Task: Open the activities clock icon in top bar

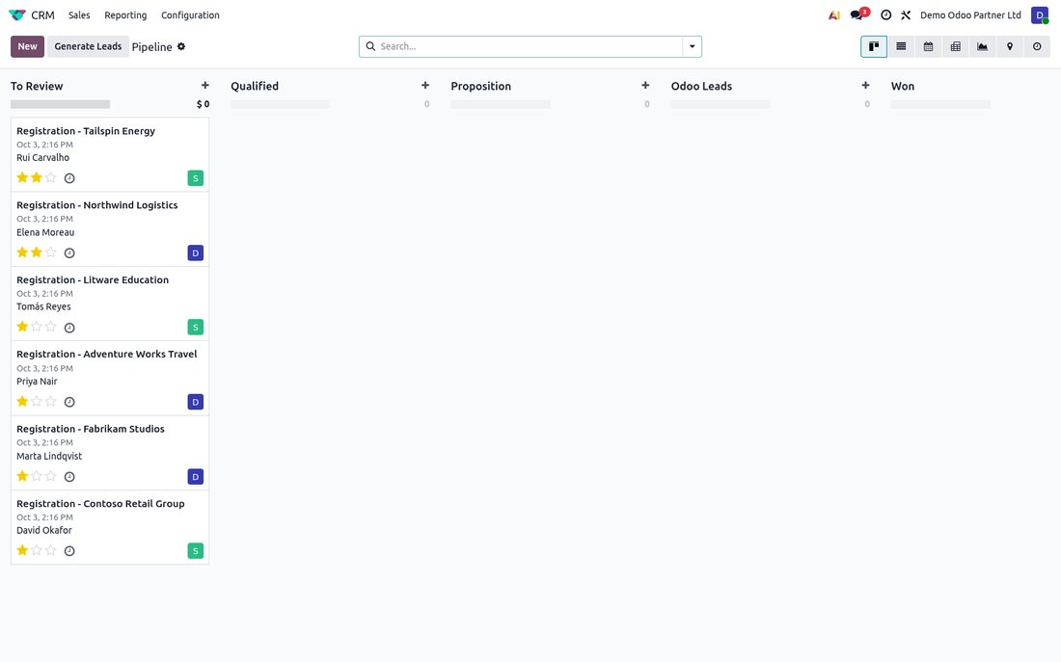Action: pyautogui.click(x=885, y=14)
